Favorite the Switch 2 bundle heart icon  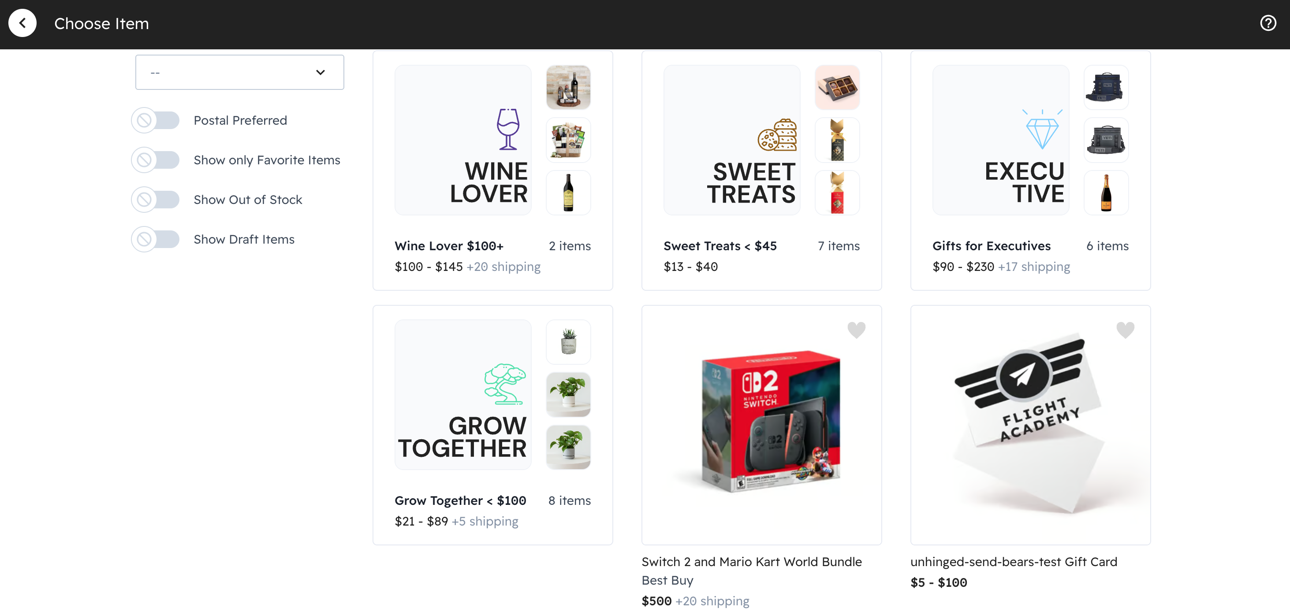click(x=856, y=330)
